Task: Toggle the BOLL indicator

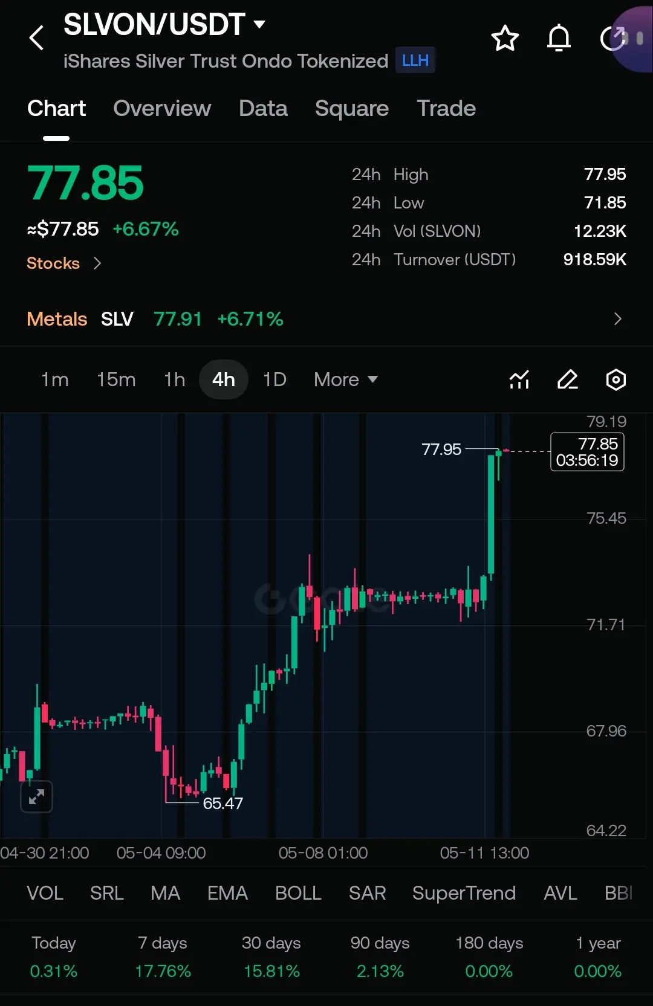Action: point(298,893)
